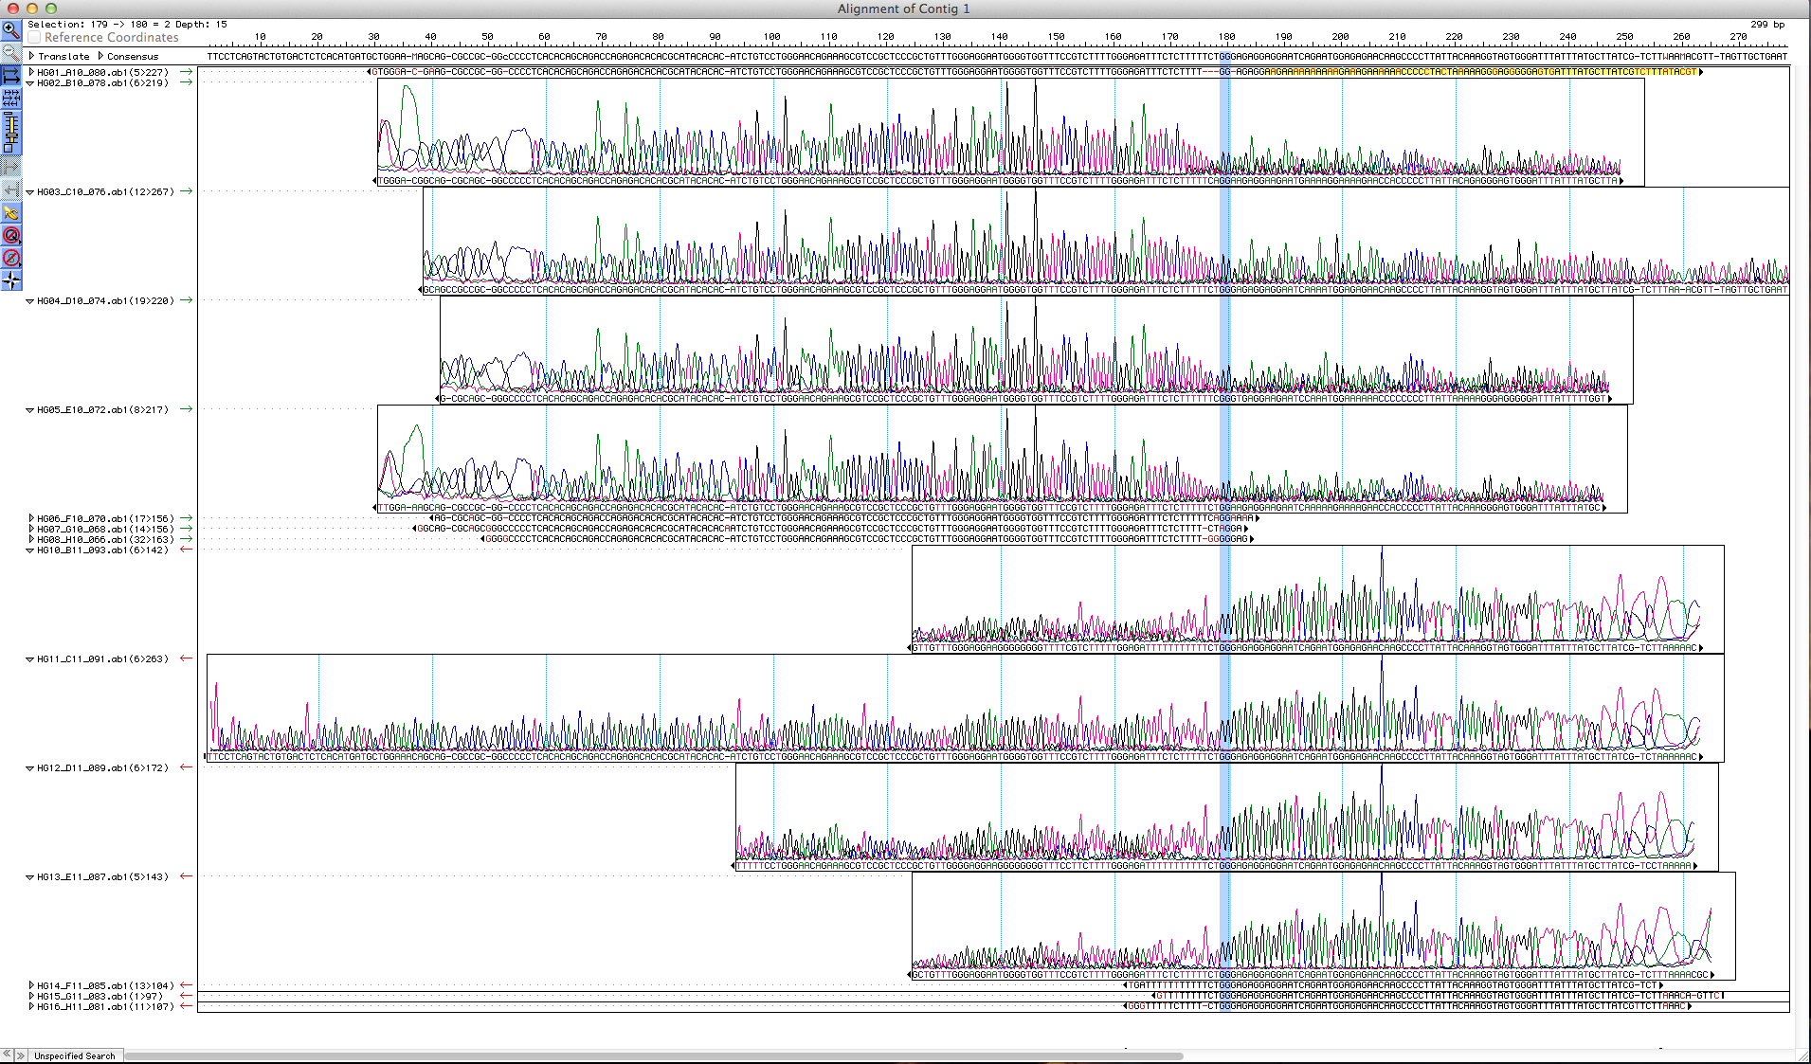Expand HG01_A10_080.ab1 chromatogram
This screenshot has height=1064, width=1811.
[x=31, y=72]
